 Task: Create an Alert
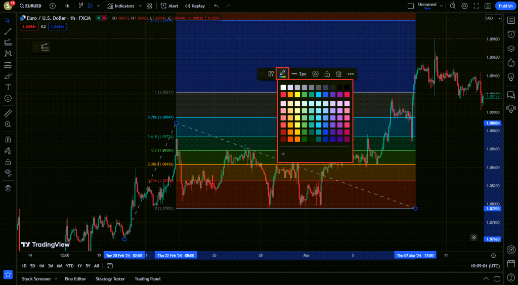pyautogui.click(x=169, y=6)
